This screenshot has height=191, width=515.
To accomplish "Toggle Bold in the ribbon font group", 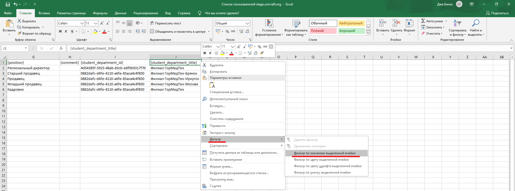I will (x=60, y=31).
